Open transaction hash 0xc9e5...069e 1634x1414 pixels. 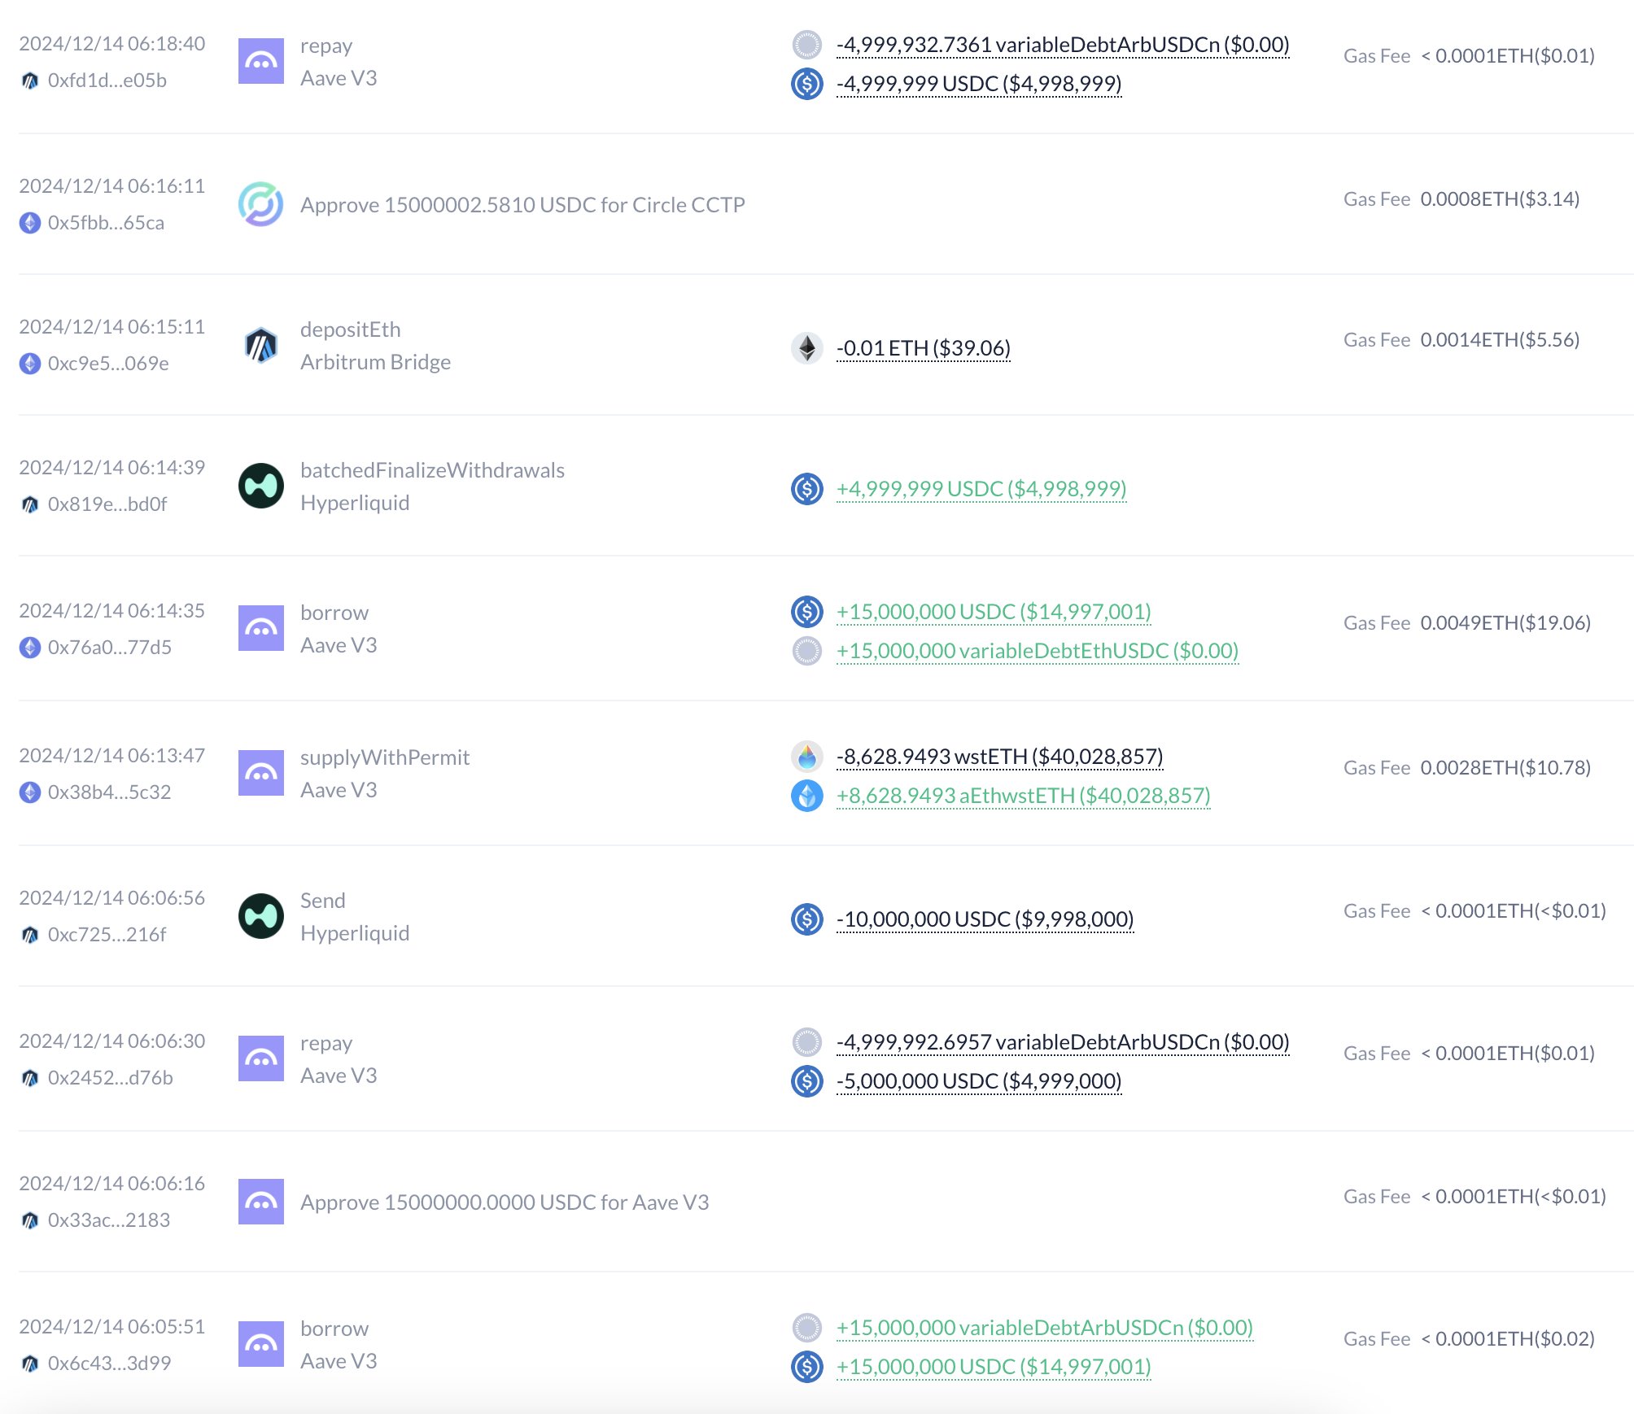pyautogui.click(x=108, y=364)
